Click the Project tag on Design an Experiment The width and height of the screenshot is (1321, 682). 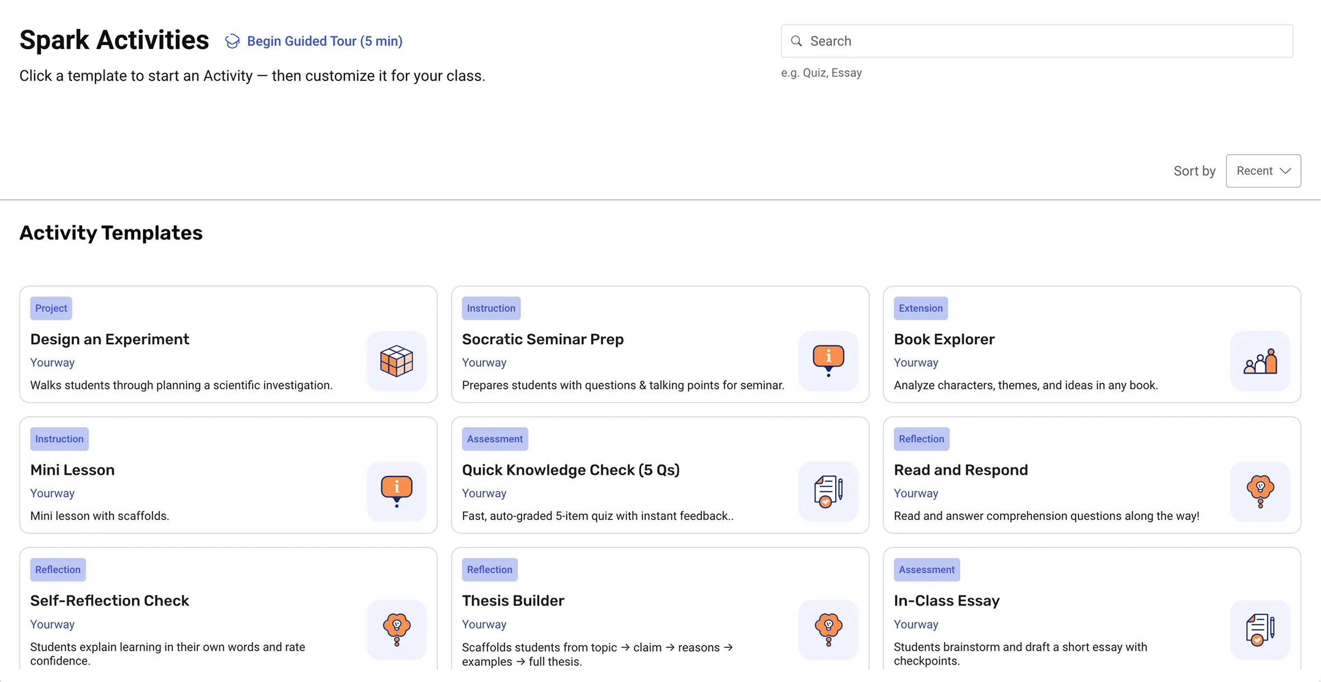point(51,308)
